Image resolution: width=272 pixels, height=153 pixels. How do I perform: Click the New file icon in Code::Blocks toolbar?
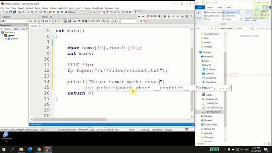pyautogui.click(x=3, y=12)
